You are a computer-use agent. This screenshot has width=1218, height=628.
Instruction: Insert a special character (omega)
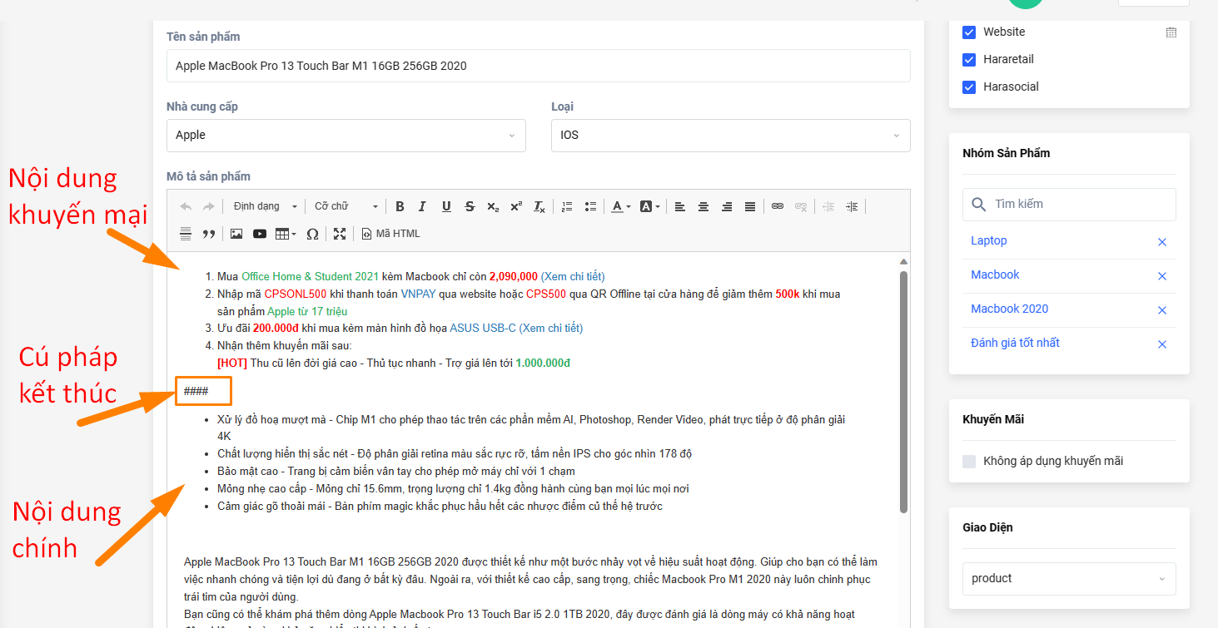point(312,234)
